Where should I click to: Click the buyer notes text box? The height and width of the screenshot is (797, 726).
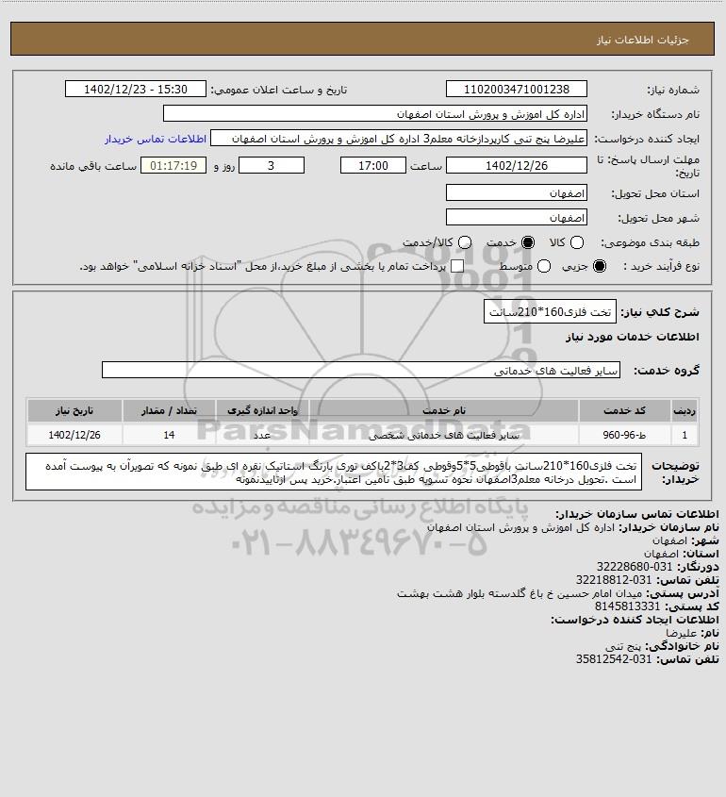click(x=334, y=473)
